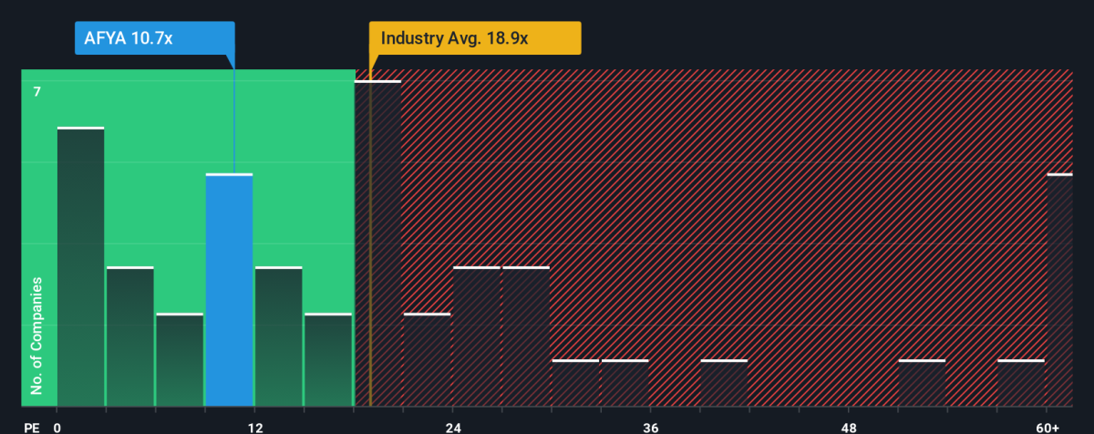Click the y-axis value 7
This screenshot has height=434, width=1094.
tap(37, 92)
